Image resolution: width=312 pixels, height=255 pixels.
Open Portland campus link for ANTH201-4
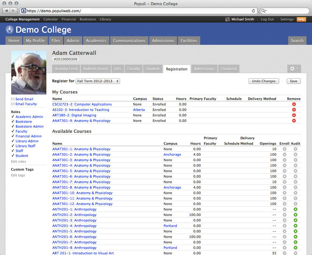pyautogui.click(x=170, y=226)
